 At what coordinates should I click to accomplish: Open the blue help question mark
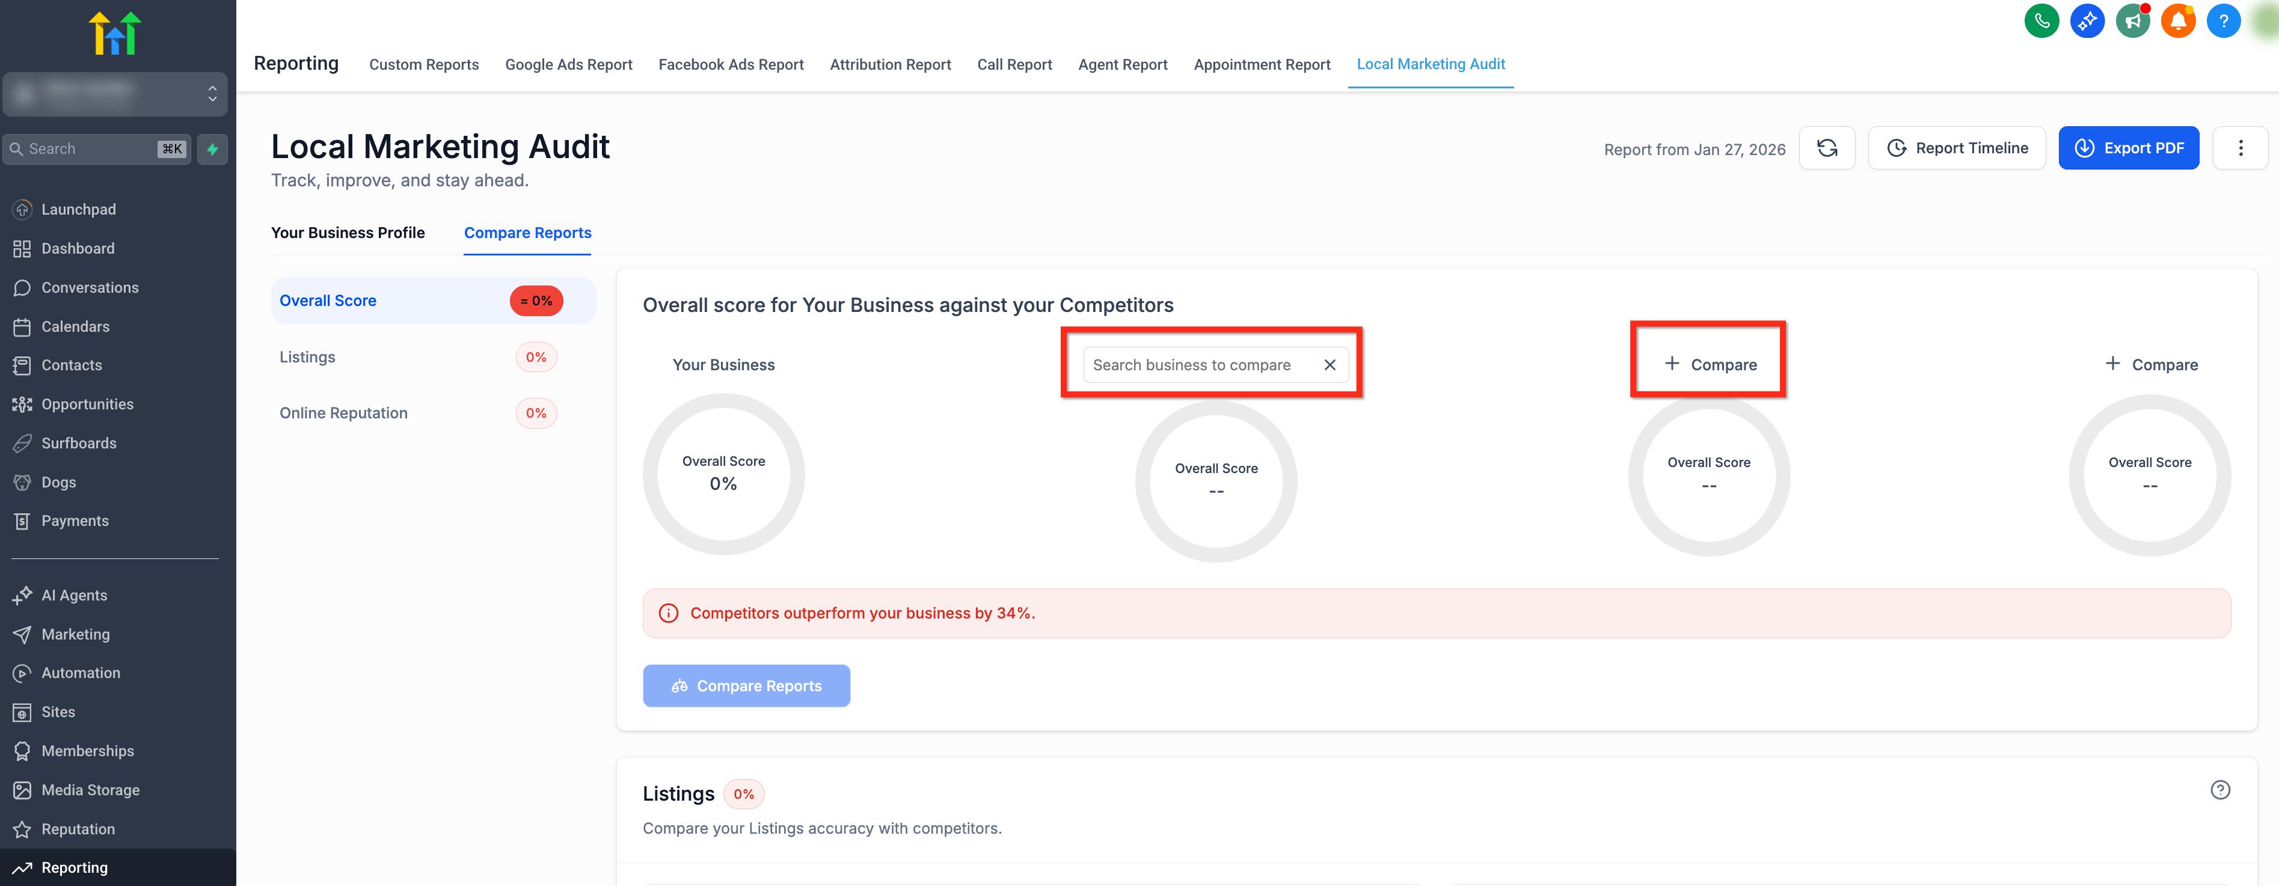[2222, 21]
